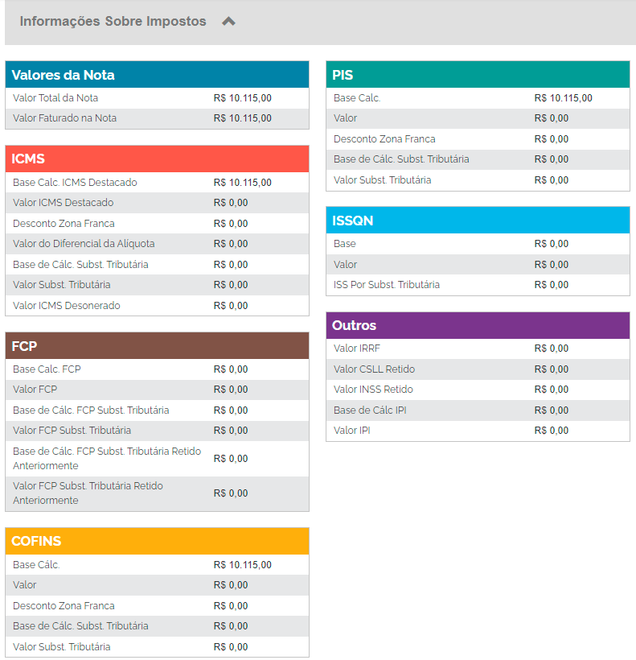
Task: Select the Valor FCP row label
Action: tap(35, 390)
